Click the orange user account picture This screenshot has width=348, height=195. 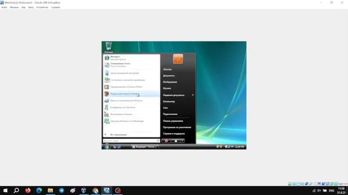click(x=178, y=59)
